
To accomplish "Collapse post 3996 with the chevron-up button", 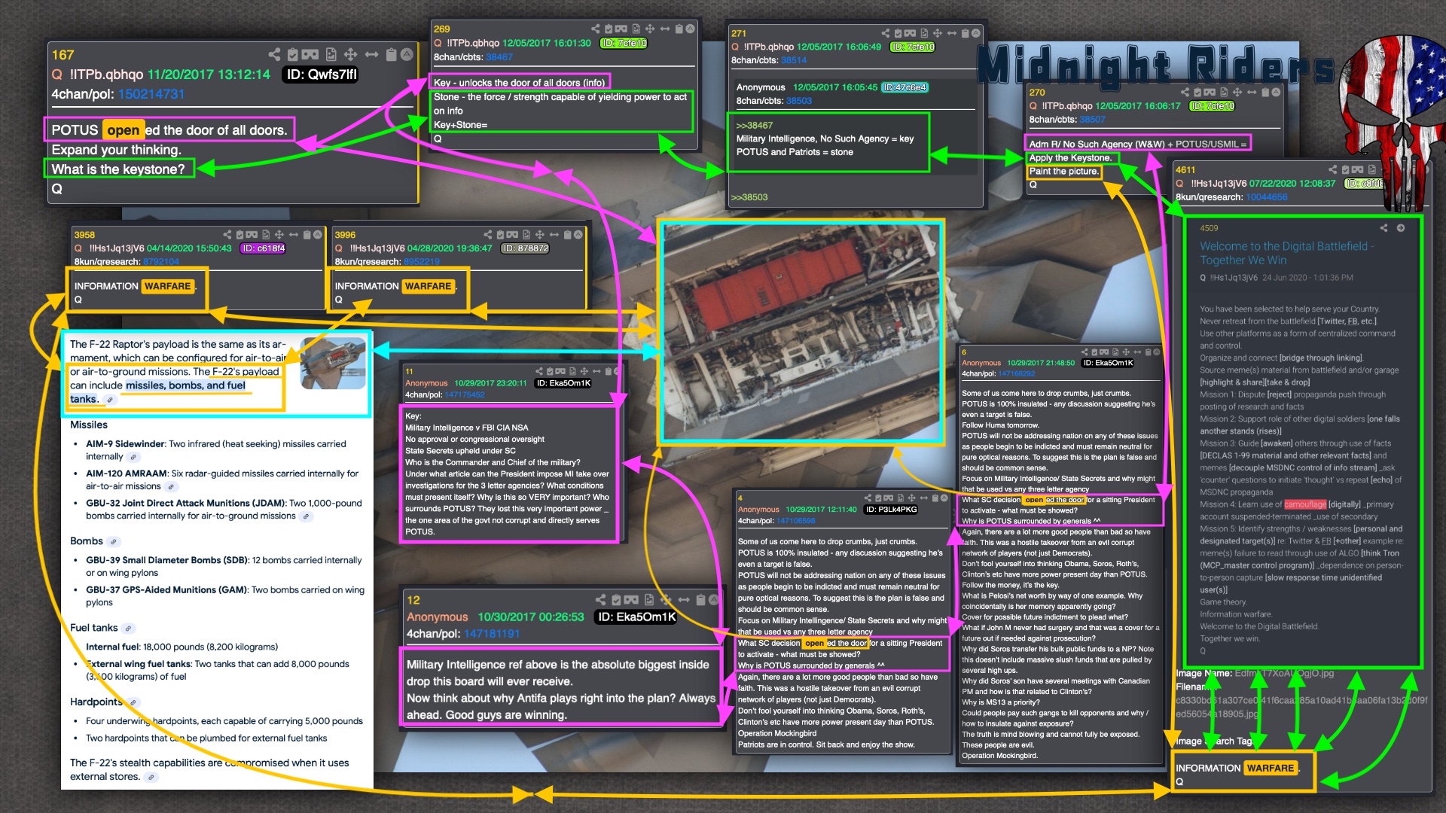I will (x=578, y=235).
